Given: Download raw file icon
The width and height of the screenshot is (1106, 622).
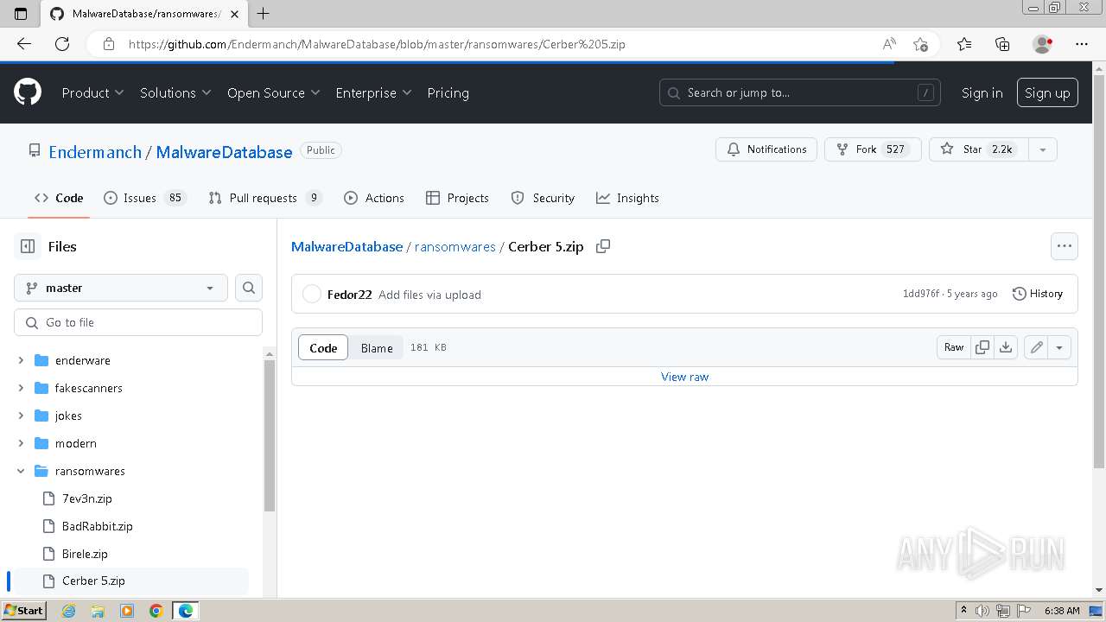Looking at the screenshot, I should coord(1006,347).
